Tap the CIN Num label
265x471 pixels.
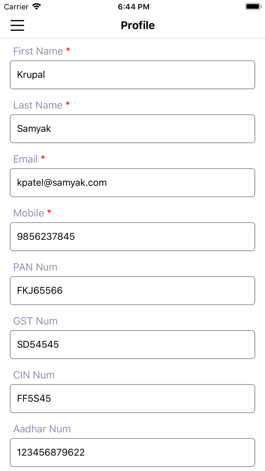click(x=34, y=375)
